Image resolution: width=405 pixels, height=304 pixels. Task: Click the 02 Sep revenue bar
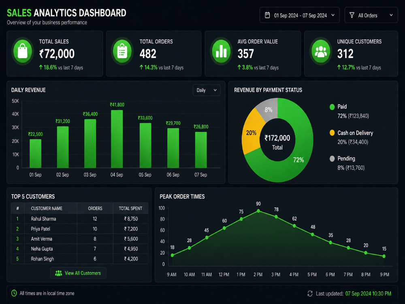point(63,147)
